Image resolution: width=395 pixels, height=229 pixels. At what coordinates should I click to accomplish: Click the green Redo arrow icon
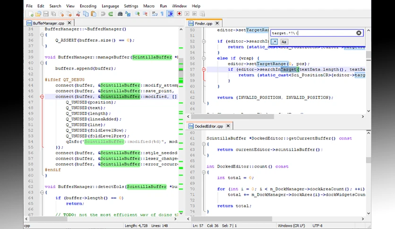(x=111, y=14)
